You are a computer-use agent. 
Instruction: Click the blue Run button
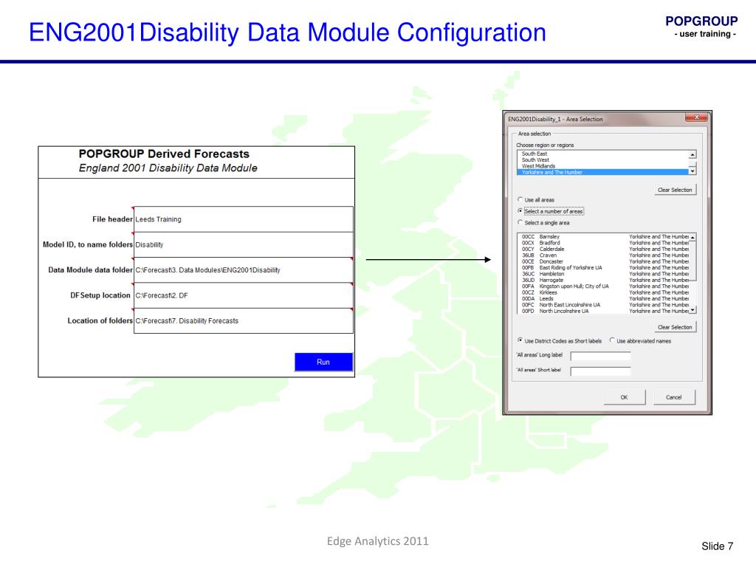(323, 362)
